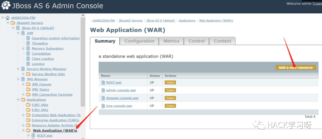Click the Add a new resource button
The image size is (322, 139).
coord(295,68)
